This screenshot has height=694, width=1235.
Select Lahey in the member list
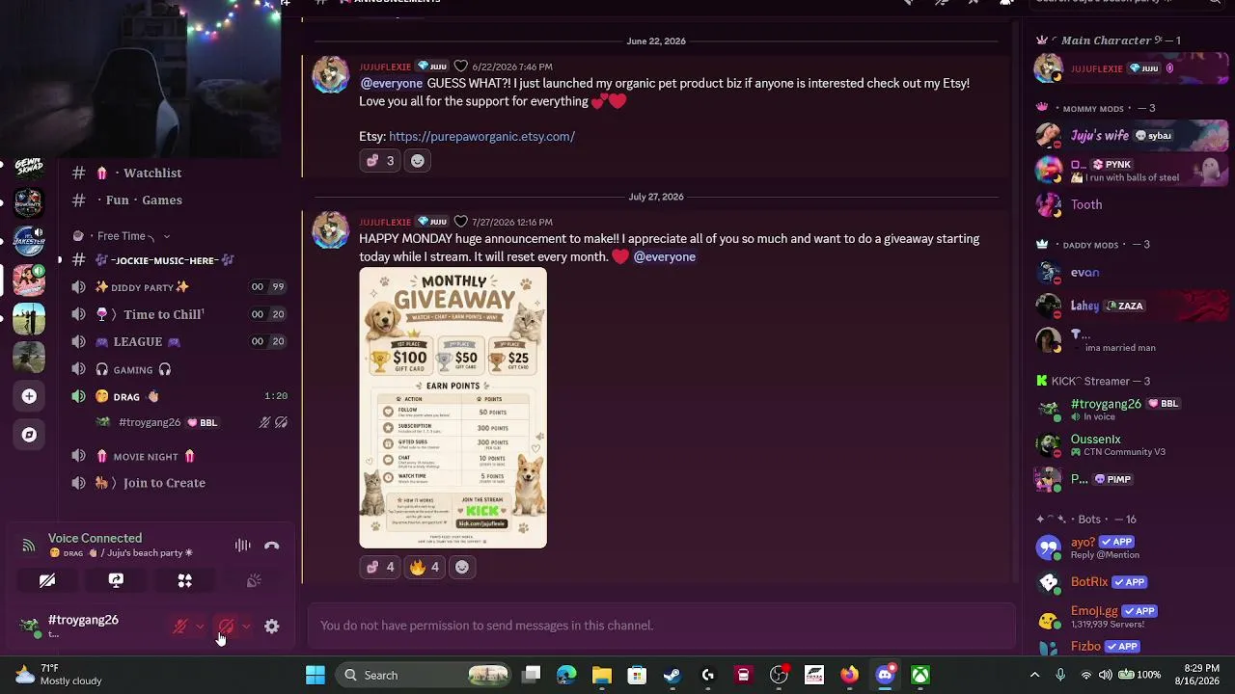pos(1131,307)
